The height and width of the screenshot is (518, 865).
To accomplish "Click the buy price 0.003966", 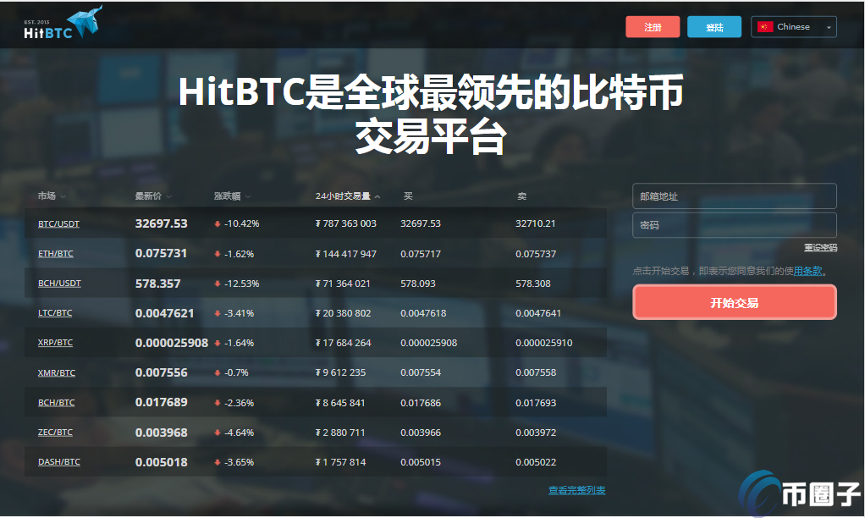I will (x=421, y=433).
